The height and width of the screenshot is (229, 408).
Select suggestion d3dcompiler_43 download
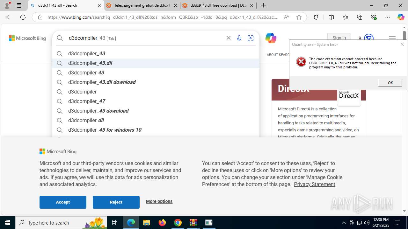(156, 111)
